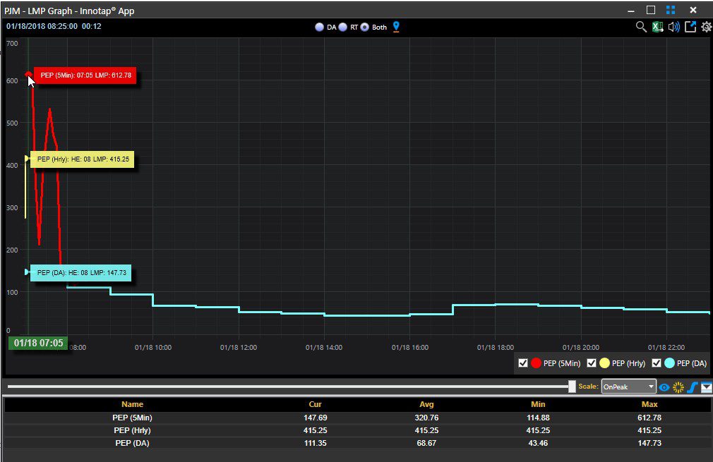
Task: Open the magnifying glass search tool
Action: pyautogui.click(x=641, y=27)
